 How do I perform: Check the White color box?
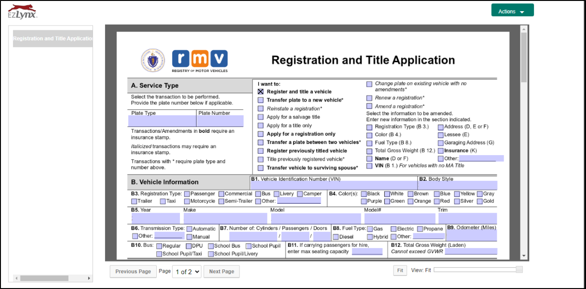point(387,194)
